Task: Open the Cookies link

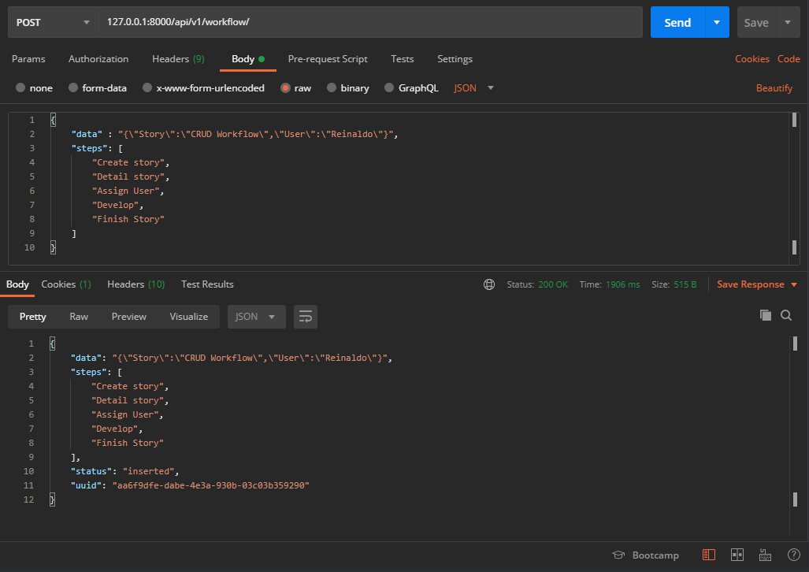Action: (751, 59)
